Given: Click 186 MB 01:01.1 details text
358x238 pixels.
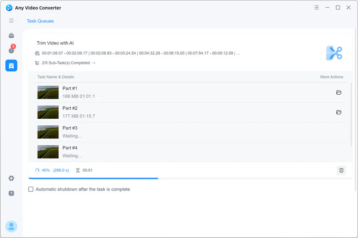Looking at the screenshot, I should tap(79, 96).
